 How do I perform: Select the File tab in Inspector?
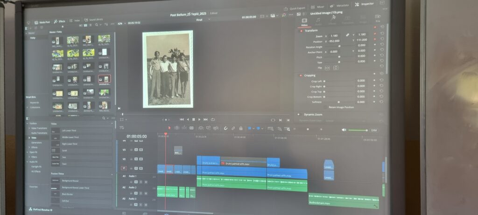378,18
